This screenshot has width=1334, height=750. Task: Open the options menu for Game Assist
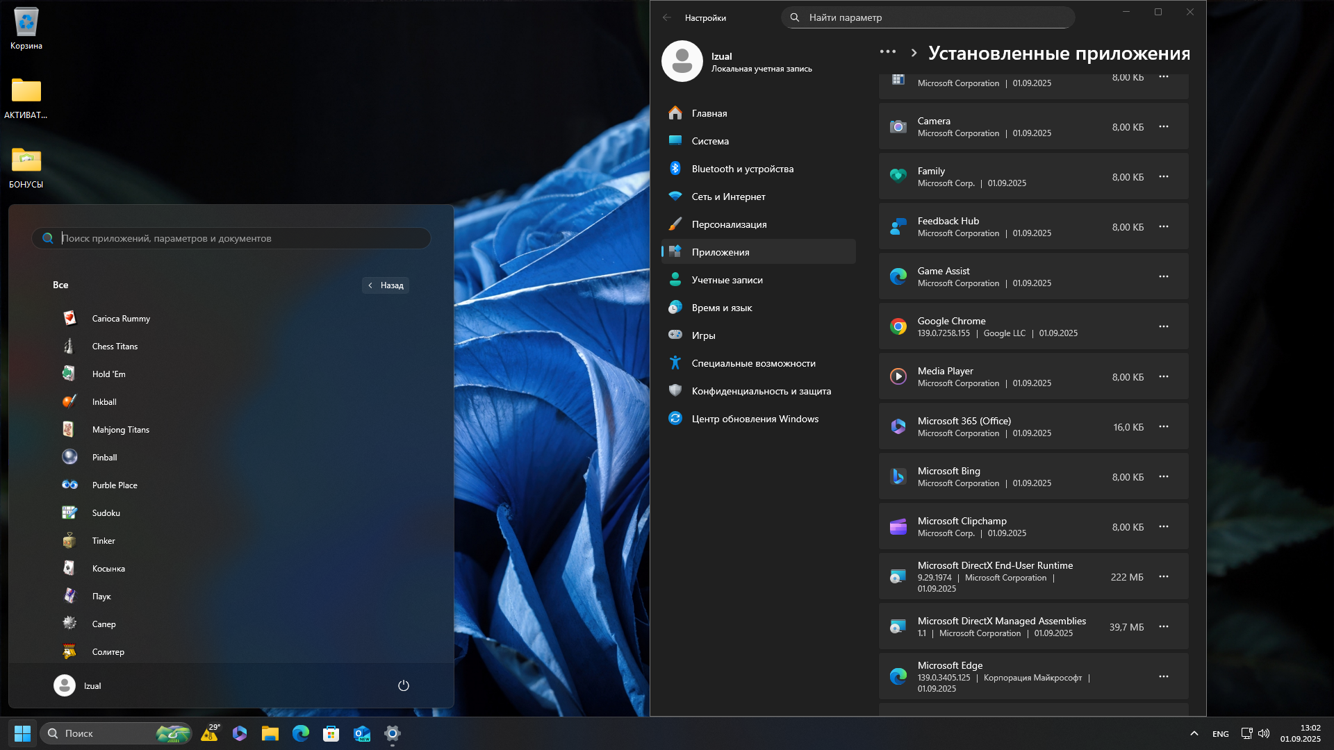pyautogui.click(x=1164, y=277)
